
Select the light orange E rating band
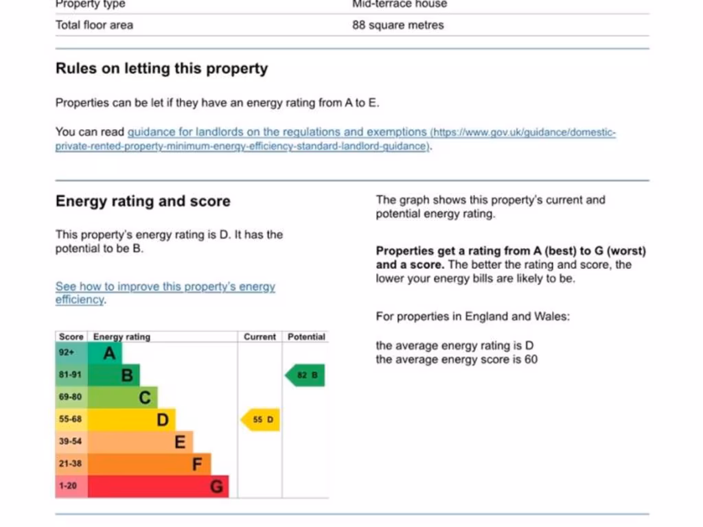click(141, 441)
